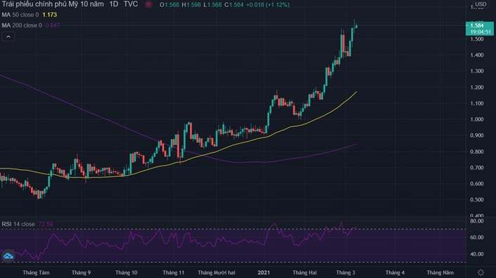Select the 1D interval label
496x278 pixels.
(113, 4)
